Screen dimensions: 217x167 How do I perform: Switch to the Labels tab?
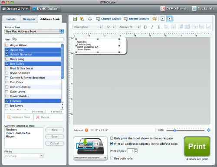coord(11,19)
